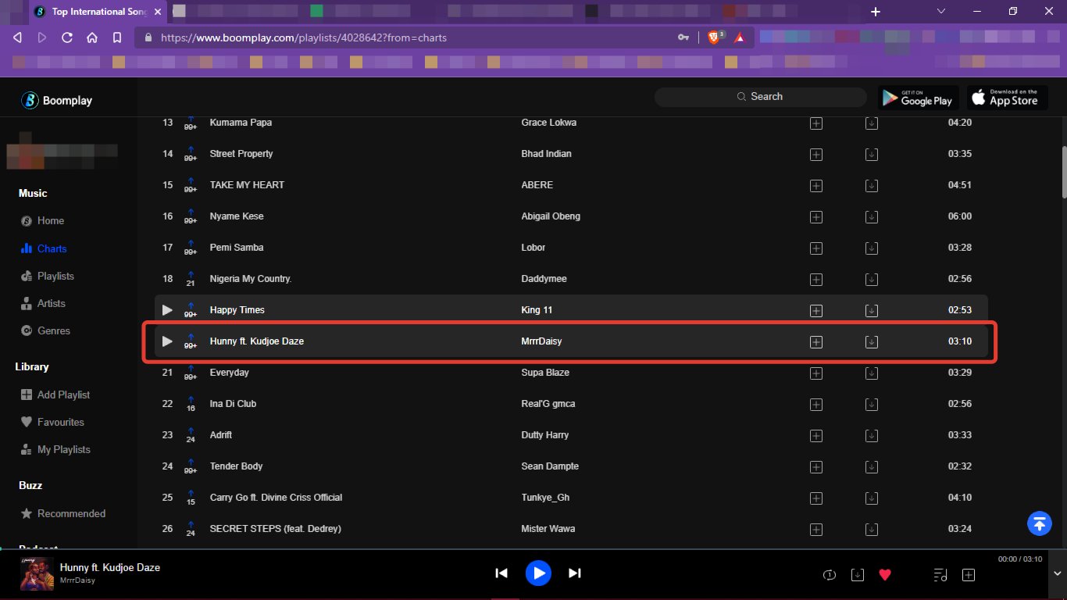
Task: Select Favourites in the Library section
Action: point(60,423)
